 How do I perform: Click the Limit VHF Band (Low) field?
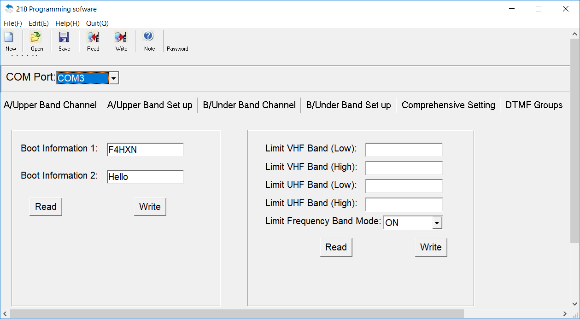(404, 150)
